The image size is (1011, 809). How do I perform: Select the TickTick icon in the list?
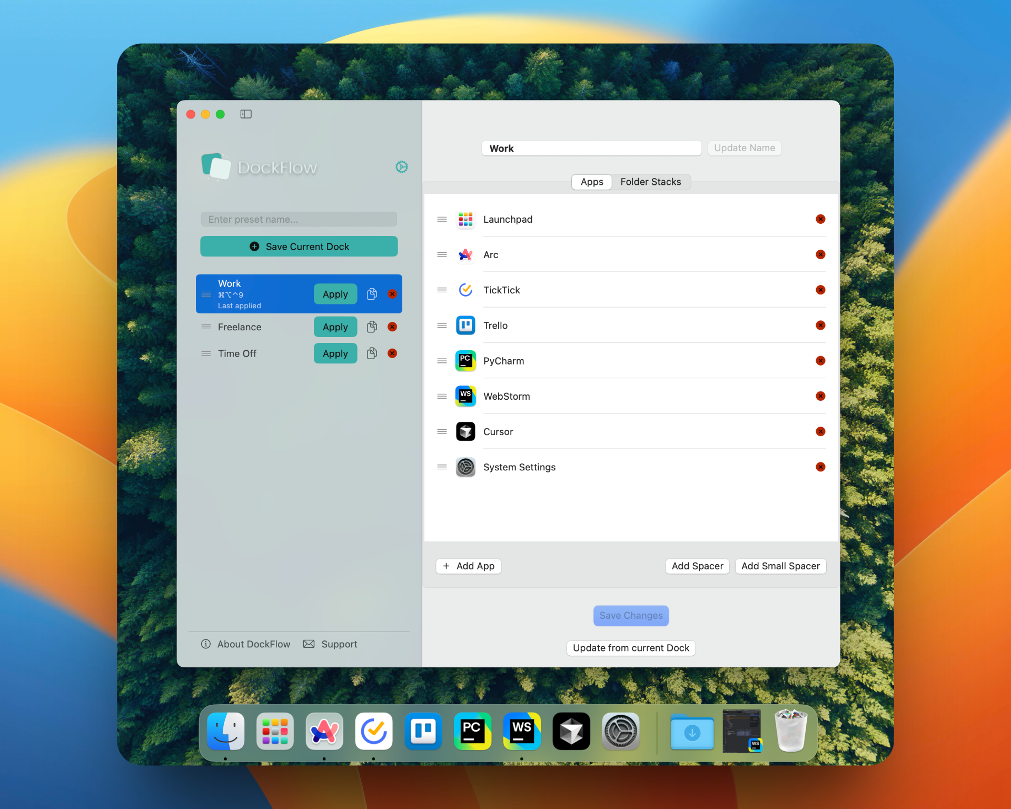tap(465, 290)
